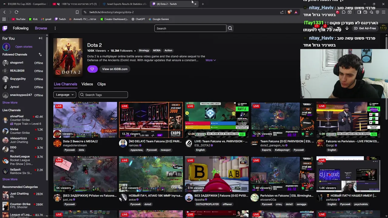The width and height of the screenshot is (388, 218).
Task: Click the Creator Dashboard bookmark
Action: point(114,19)
